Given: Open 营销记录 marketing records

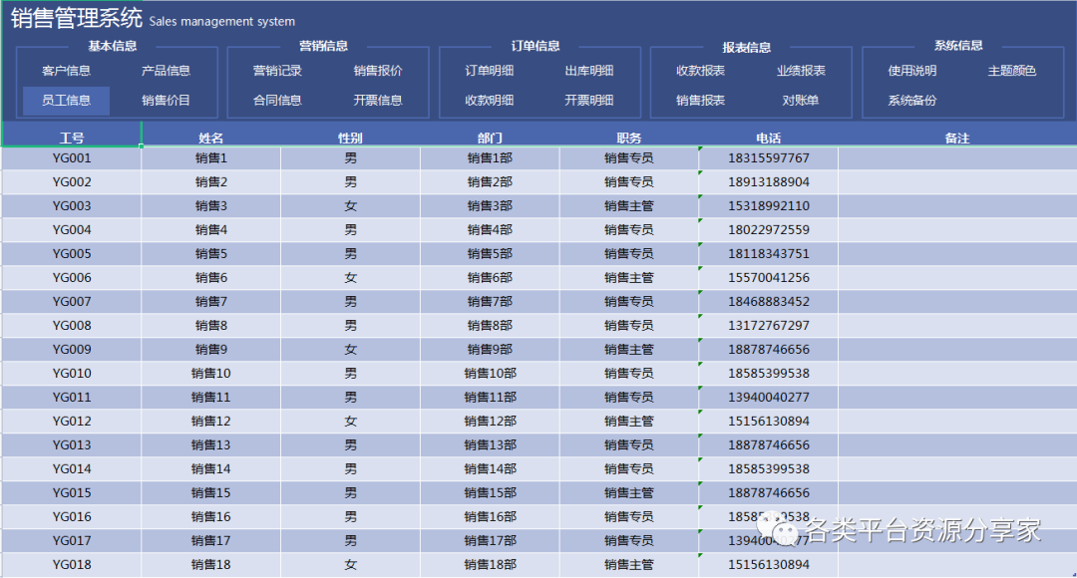Looking at the screenshot, I should tap(277, 71).
